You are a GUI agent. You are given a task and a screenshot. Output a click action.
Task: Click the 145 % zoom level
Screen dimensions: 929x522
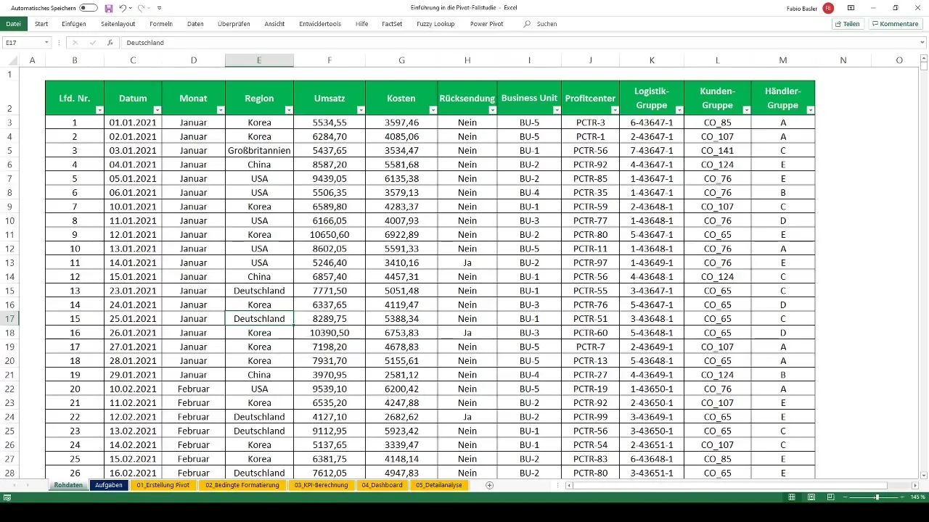click(918, 497)
